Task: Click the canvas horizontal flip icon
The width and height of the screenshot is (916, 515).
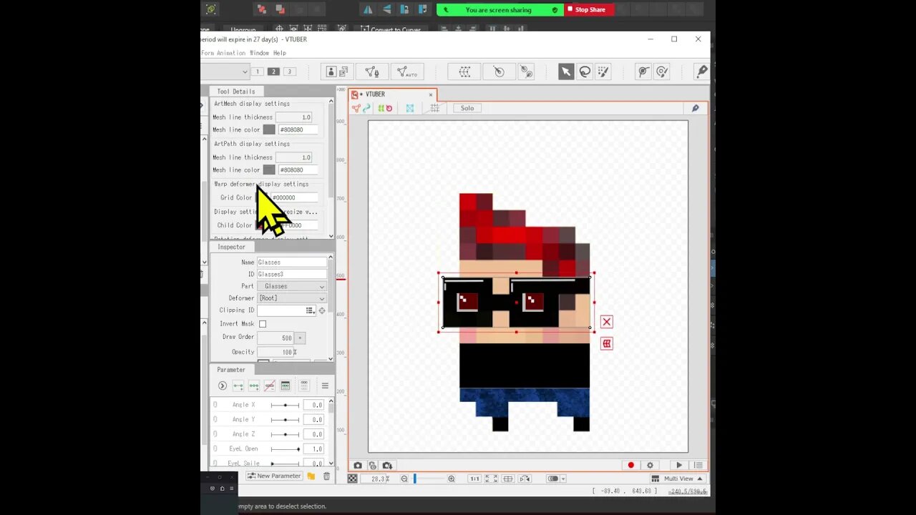Action: [525, 479]
